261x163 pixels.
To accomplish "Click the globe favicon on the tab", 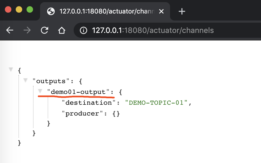I will point(51,12).
